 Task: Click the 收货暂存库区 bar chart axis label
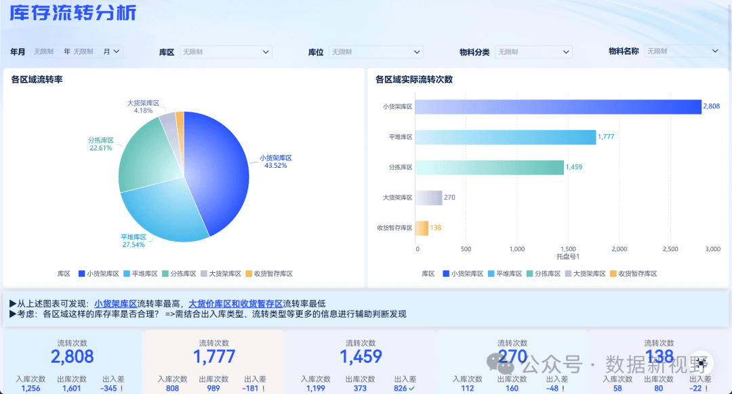(x=395, y=228)
